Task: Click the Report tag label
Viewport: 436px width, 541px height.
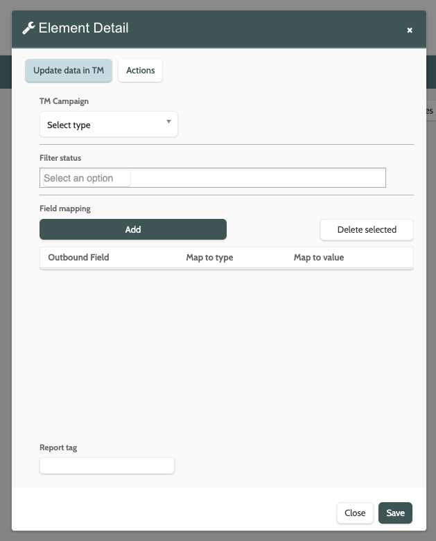Action: [x=58, y=447]
